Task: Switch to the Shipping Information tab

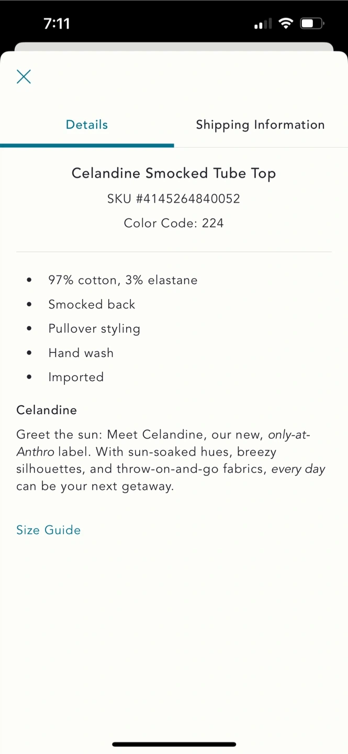Action: click(260, 125)
